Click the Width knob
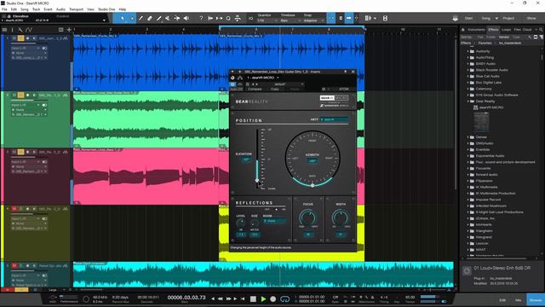 [341, 217]
